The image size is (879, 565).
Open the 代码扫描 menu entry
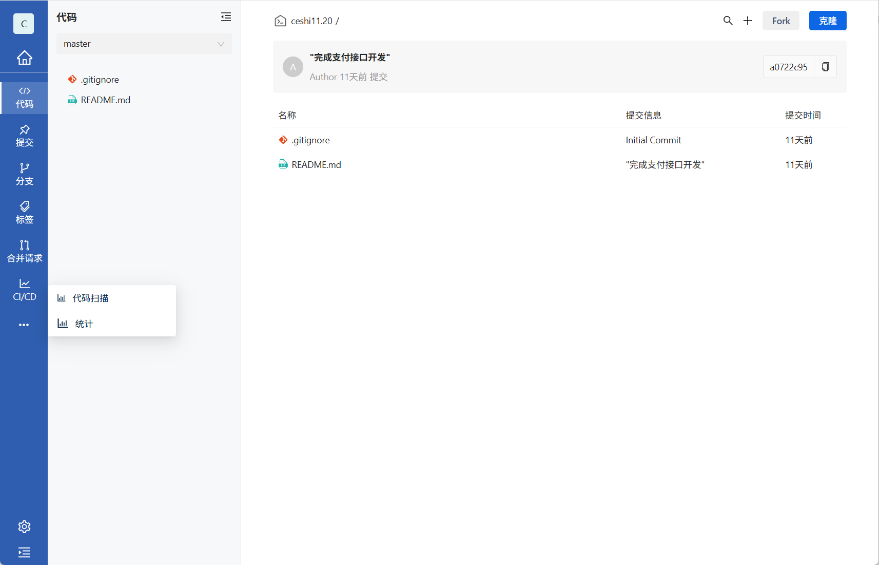[x=90, y=298]
